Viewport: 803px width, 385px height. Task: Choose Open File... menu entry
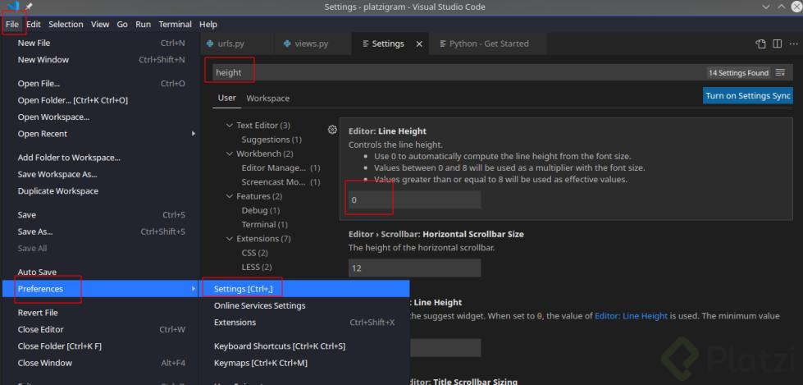101,84
